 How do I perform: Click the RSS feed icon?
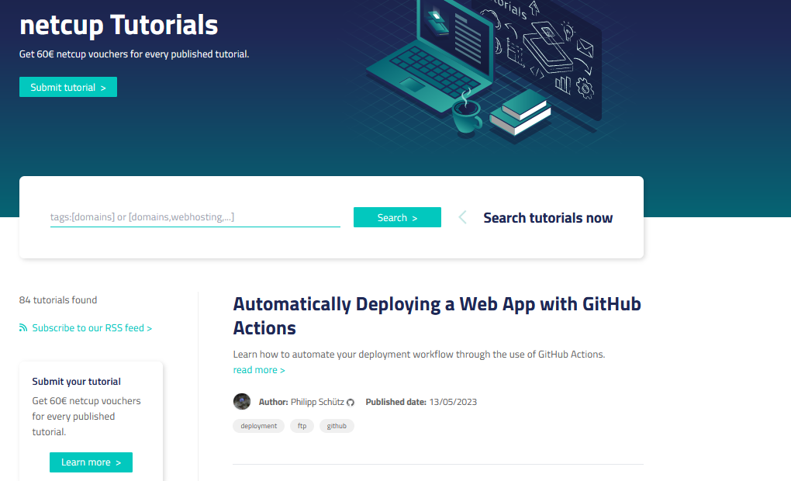tap(23, 328)
